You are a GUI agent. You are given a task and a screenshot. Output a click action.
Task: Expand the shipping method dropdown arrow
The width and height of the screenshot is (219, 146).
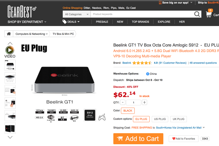(204, 128)
